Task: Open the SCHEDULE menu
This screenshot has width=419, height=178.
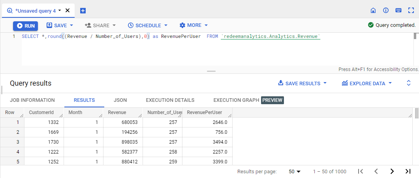Action: point(145,25)
